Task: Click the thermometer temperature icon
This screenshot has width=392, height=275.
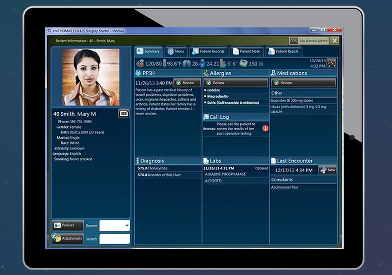Action: click(x=165, y=63)
